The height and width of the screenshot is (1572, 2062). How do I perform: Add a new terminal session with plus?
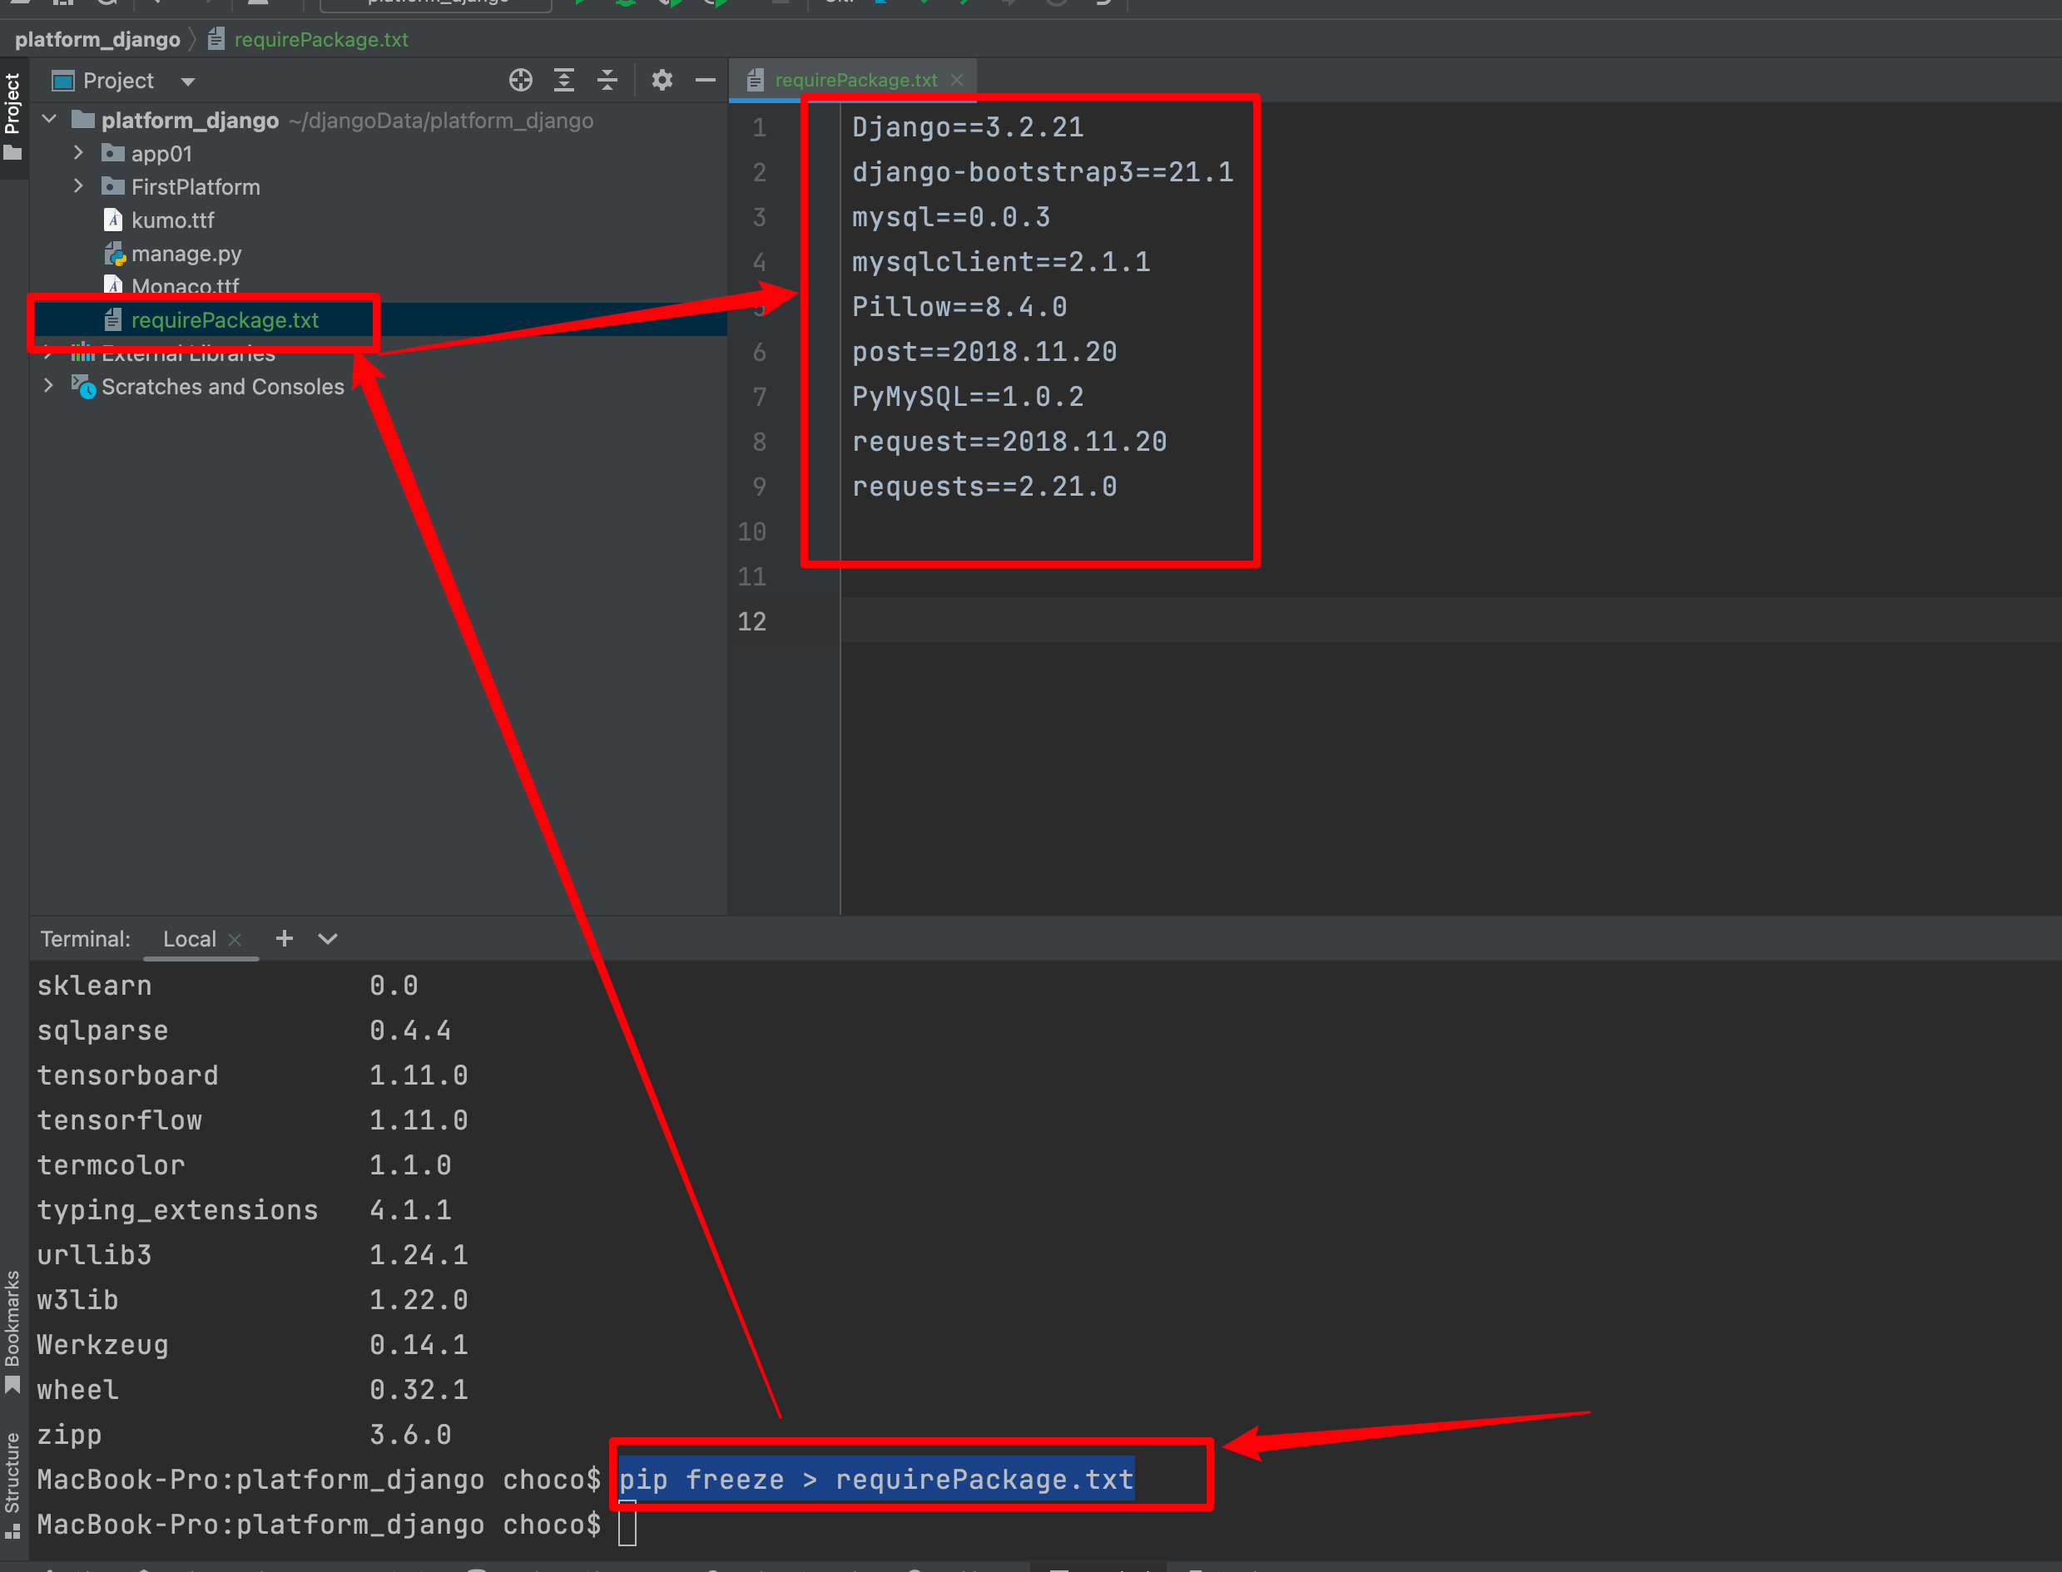(x=285, y=937)
